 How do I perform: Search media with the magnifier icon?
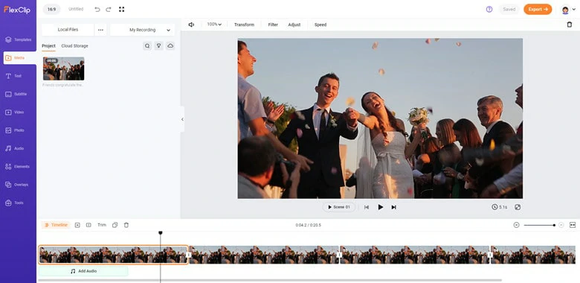[147, 46]
